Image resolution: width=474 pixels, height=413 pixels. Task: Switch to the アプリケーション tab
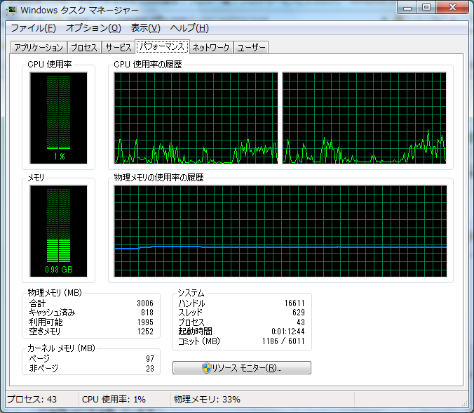pos(39,48)
